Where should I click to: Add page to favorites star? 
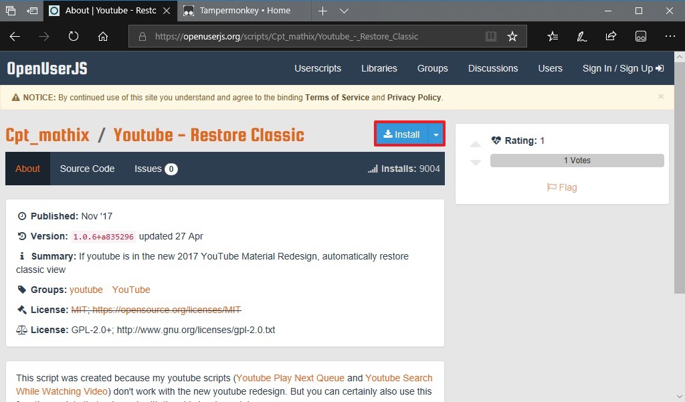[x=512, y=37]
